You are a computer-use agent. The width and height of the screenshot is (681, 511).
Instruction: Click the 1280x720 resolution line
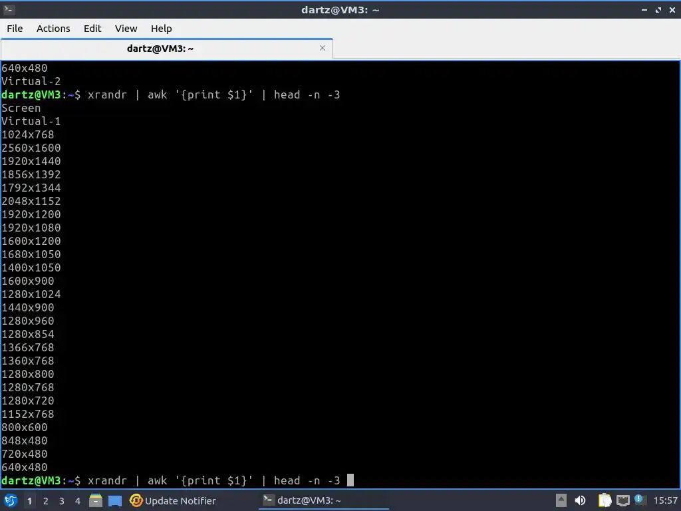coord(28,401)
